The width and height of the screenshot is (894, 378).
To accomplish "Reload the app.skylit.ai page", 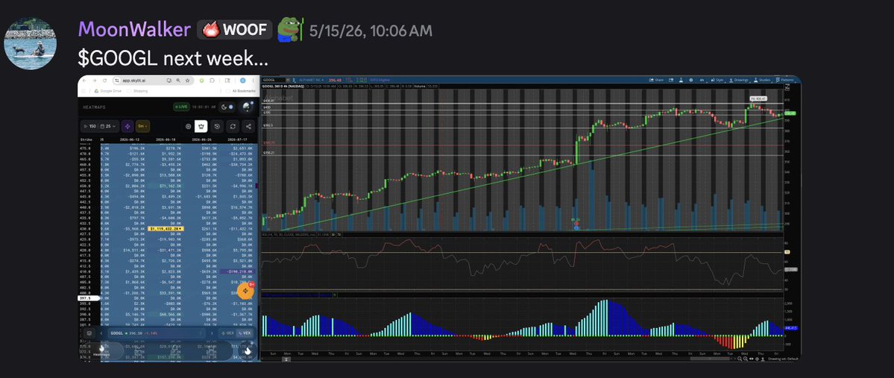I will point(105,81).
